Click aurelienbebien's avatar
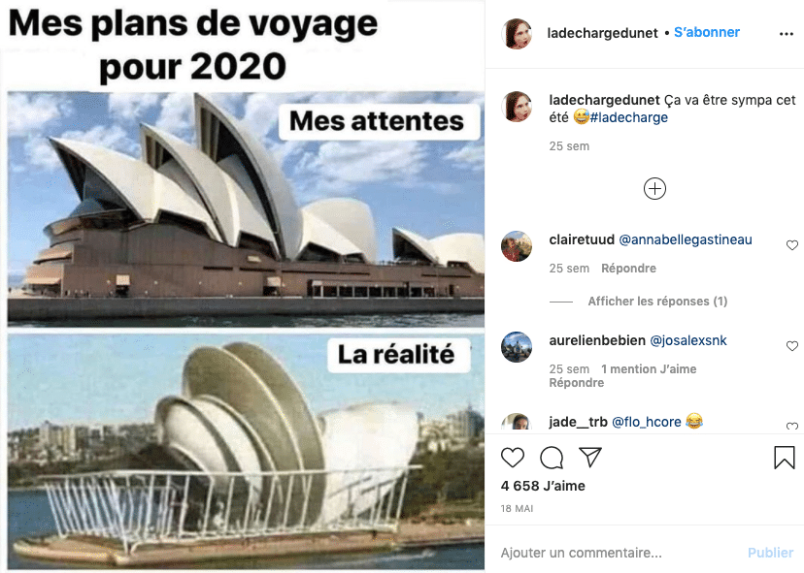This screenshot has height=573, width=804. 517,347
